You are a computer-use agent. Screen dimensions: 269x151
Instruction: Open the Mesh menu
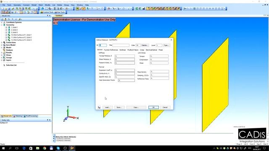41,5
